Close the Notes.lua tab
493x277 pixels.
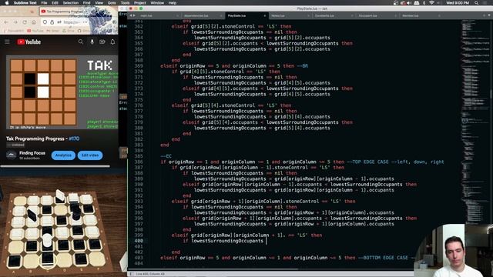click(x=308, y=15)
